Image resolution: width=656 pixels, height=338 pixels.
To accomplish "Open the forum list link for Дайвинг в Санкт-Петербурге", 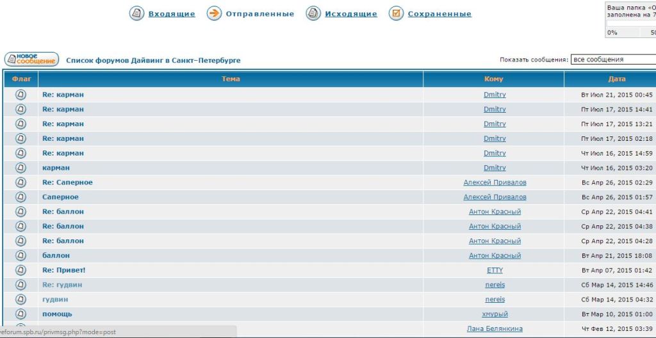I will pos(153,60).
